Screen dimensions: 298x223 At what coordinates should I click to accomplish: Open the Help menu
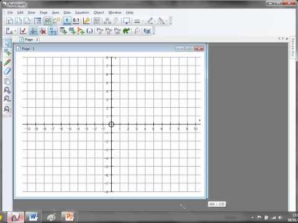[130, 12]
